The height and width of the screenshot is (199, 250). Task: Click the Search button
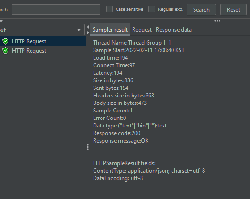click(201, 9)
